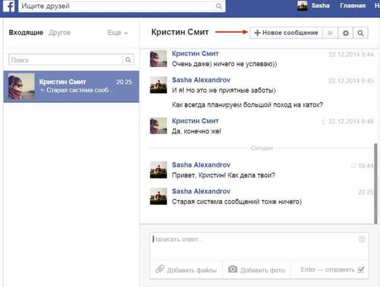This screenshot has width=380, height=287.
Task: Open Sasha's profile link in top bar
Action: click(x=320, y=6)
